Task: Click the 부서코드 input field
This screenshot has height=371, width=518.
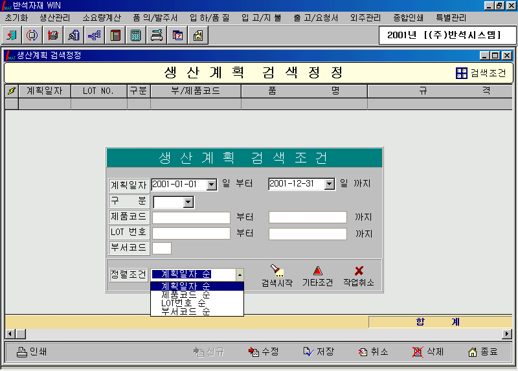Action: click(162, 248)
